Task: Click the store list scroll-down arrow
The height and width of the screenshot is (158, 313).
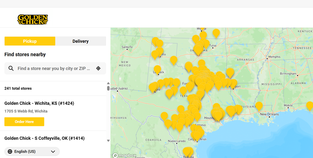Action: pyautogui.click(x=108, y=141)
